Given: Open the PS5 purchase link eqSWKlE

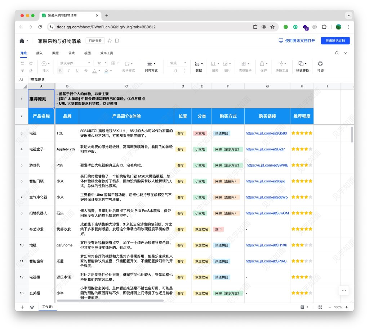Looking at the screenshot, I should click(x=267, y=165).
